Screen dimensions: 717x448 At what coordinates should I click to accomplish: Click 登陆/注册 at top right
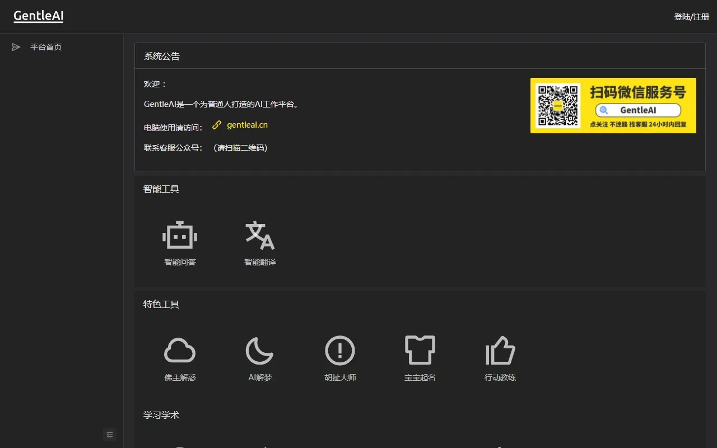[x=691, y=17]
